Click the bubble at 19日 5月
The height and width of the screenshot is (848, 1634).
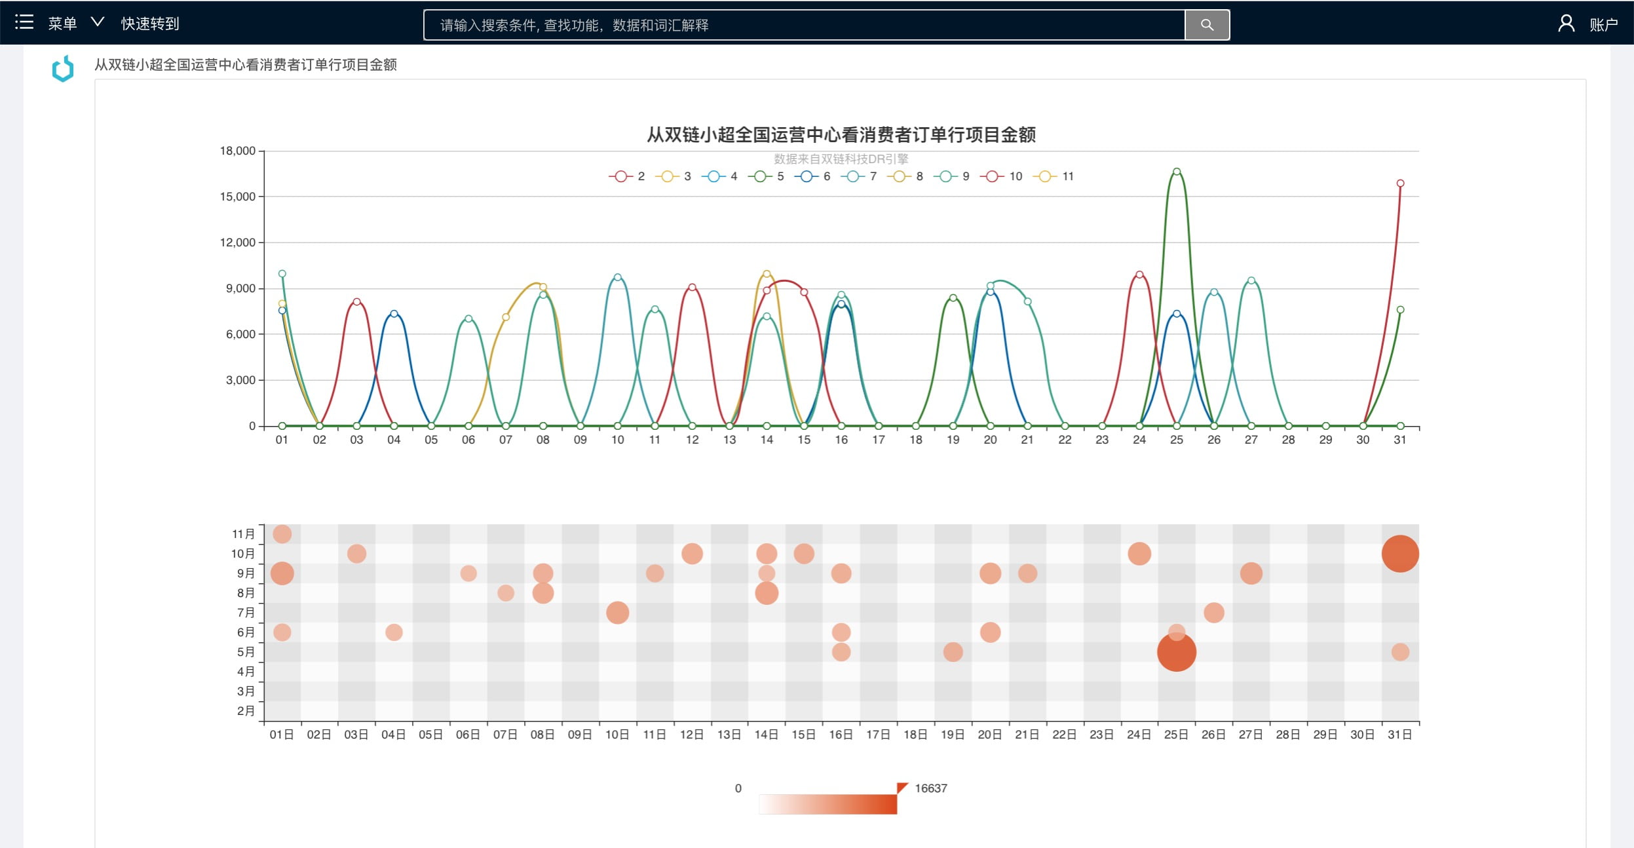[x=953, y=652]
